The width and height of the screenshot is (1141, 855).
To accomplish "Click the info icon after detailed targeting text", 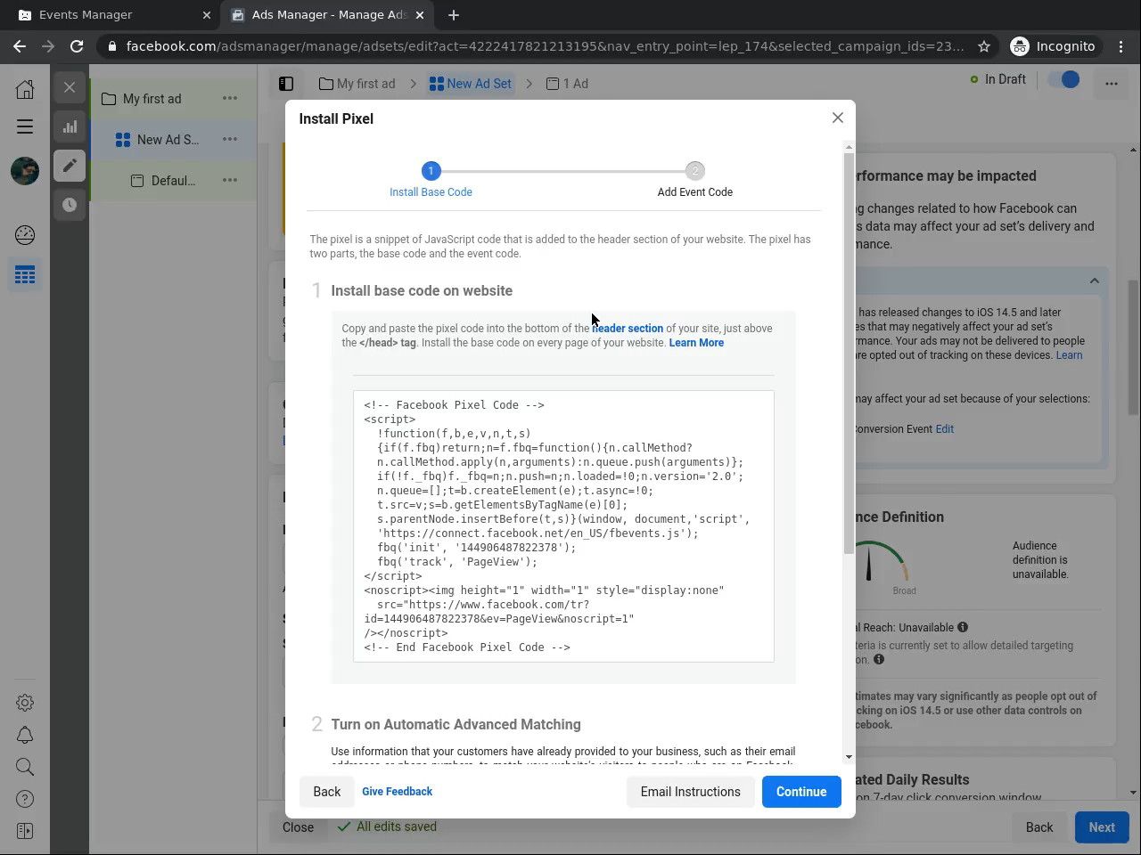I will (x=879, y=660).
